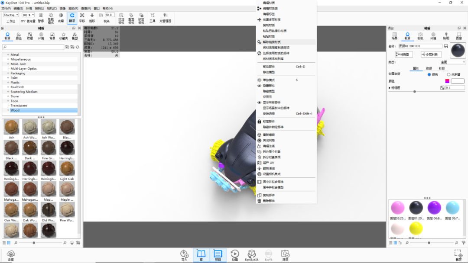468x263 pixels.
Task: Open the 文件(F) menu
Action: click(6, 8)
